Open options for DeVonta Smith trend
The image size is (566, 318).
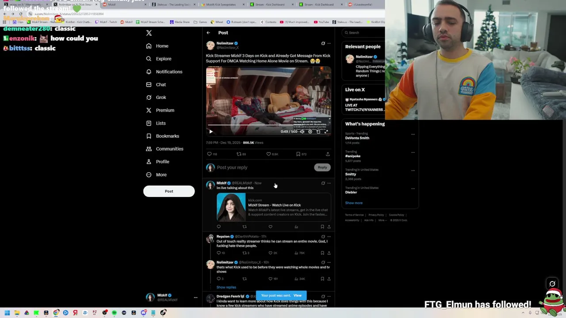pos(413,134)
